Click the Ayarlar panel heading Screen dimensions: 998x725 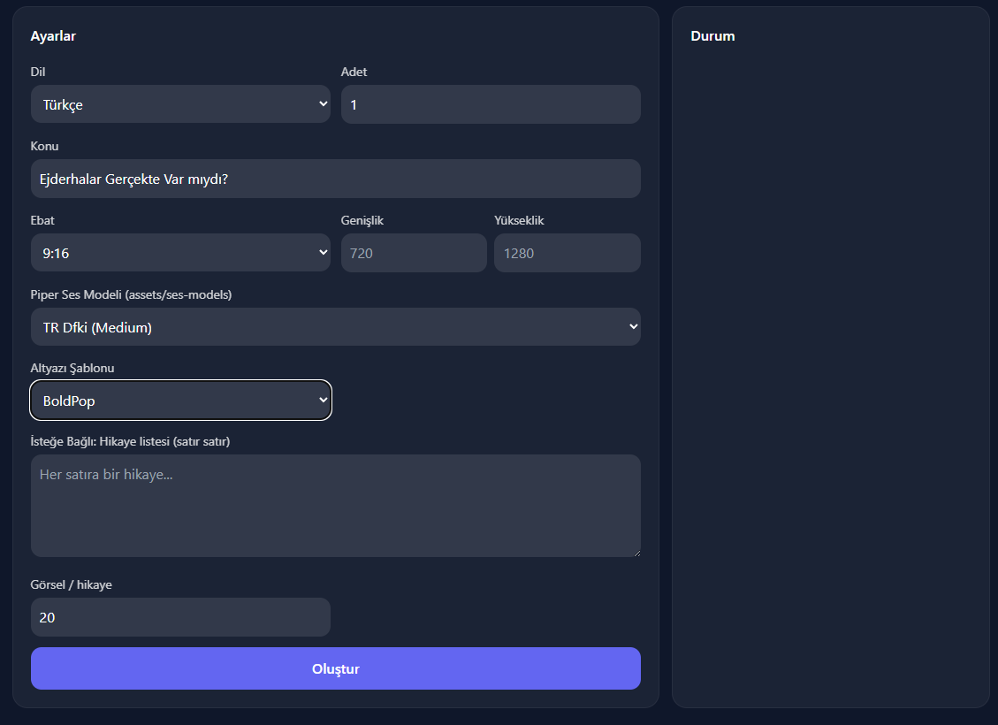point(53,36)
